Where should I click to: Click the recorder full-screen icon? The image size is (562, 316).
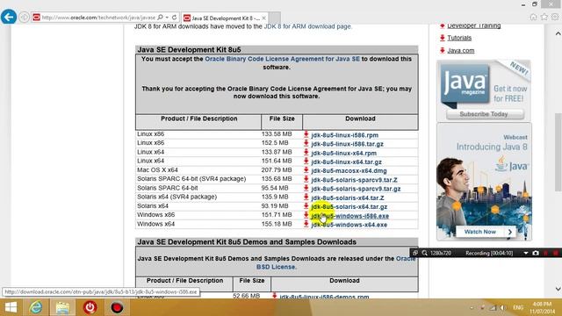coord(415,253)
